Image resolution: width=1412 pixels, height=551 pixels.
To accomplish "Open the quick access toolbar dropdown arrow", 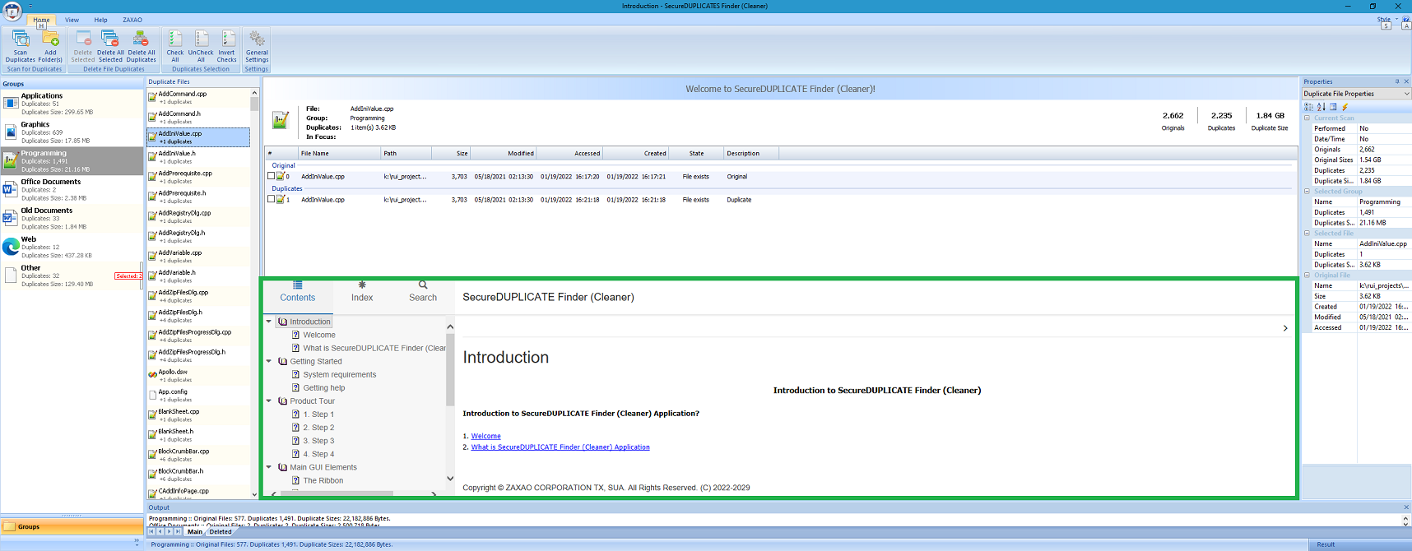I will (30, 6).
